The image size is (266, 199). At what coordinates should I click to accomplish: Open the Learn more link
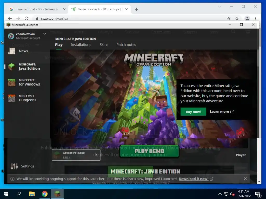[x=222, y=112]
